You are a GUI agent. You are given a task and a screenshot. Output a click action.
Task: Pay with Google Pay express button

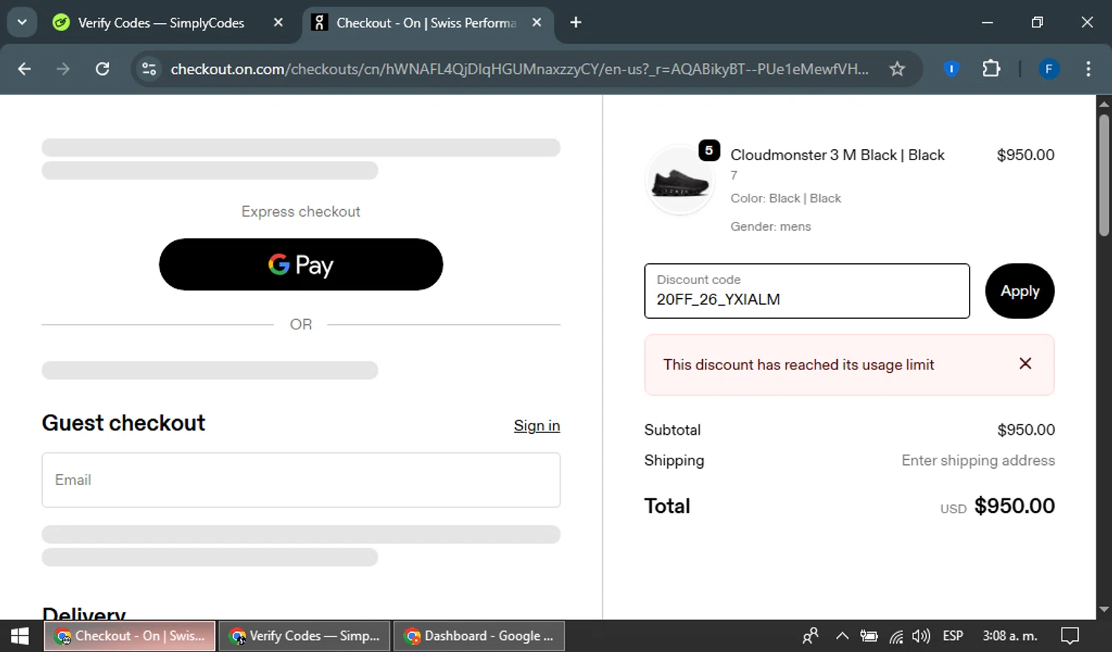click(x=301, y=264)
